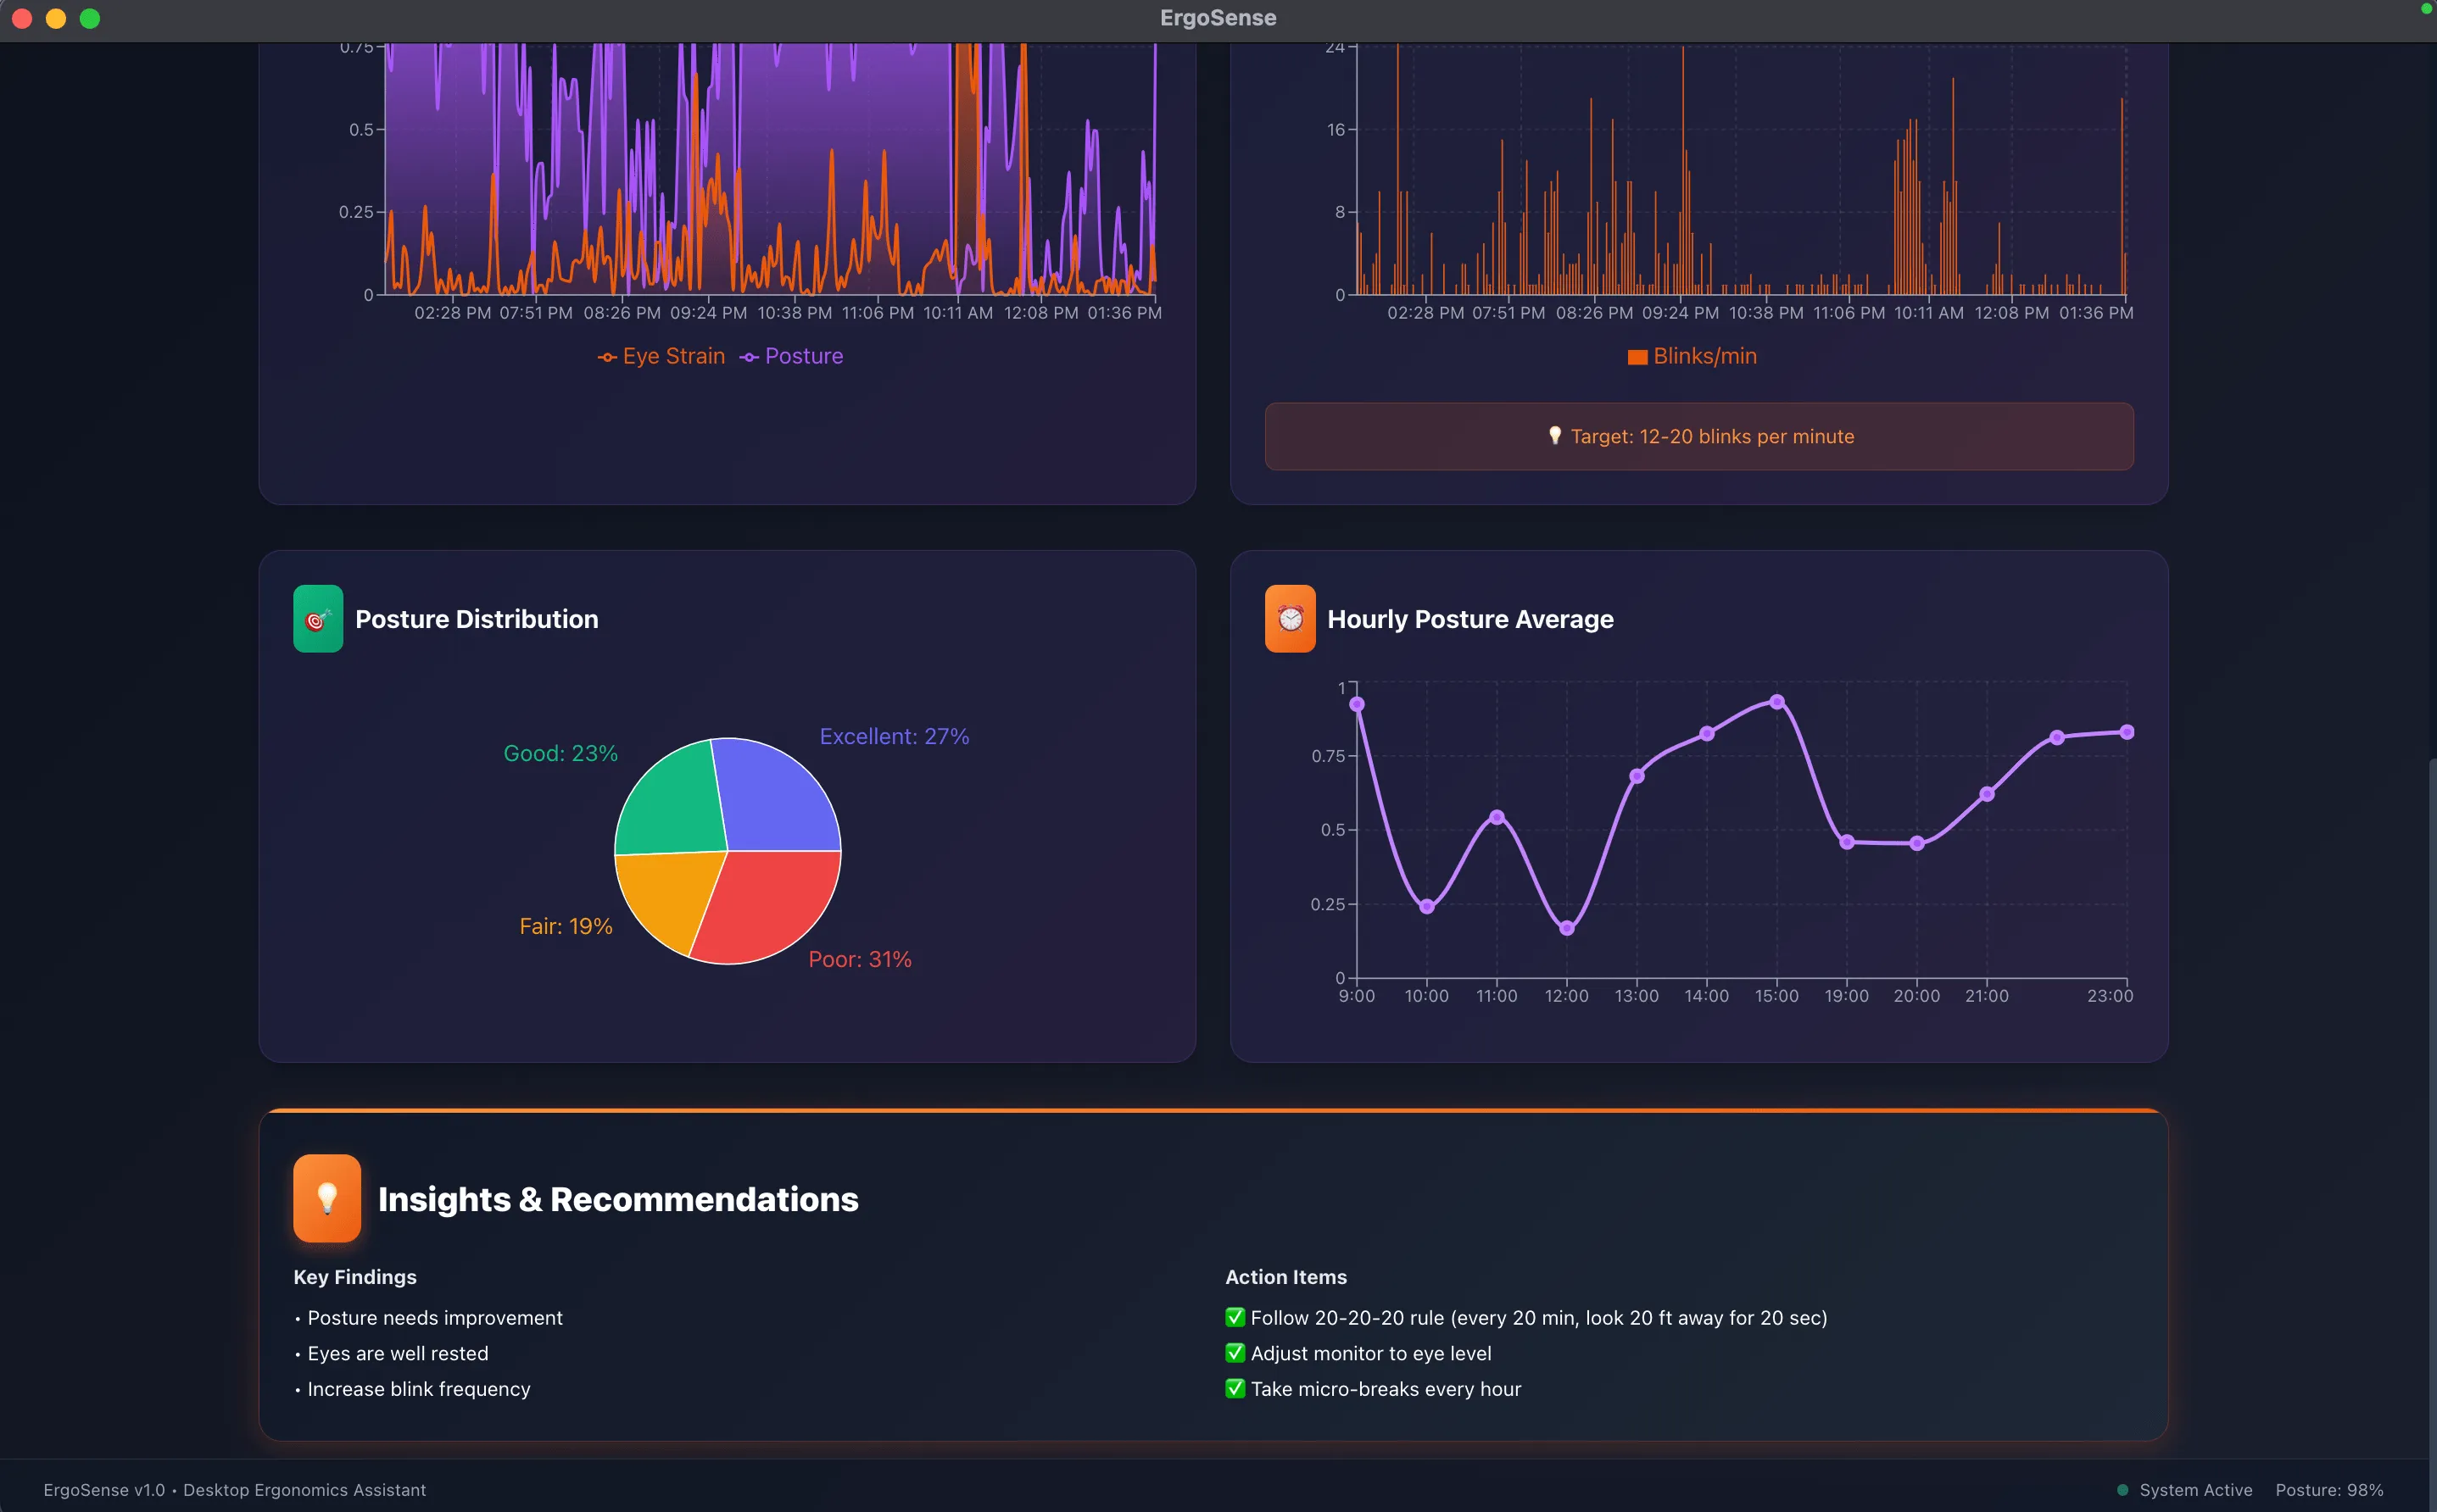
Task: Click the 11:00 hourly posture data point
Action: coord(1497,817)
